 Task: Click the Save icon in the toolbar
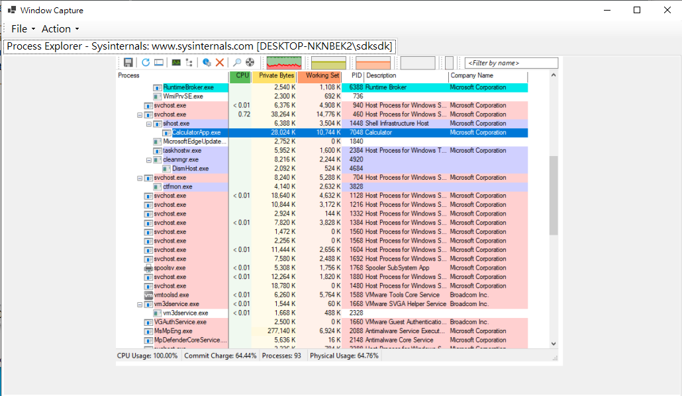128,63
